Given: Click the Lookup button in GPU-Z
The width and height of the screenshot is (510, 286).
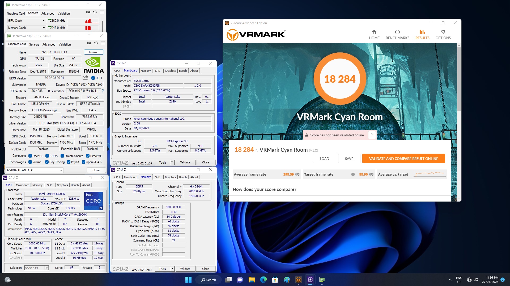Looking at the screenshot, I should coord(93,52).
